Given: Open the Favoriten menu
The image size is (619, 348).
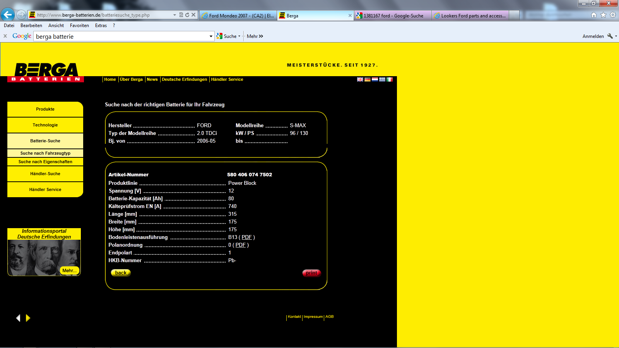Looking at the screenshot, I should pos(79,26).
